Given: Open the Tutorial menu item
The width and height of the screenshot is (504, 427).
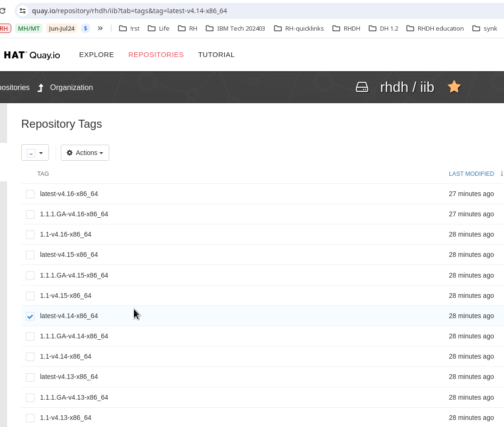Looking at the screenshot, I should click(216, 55).
